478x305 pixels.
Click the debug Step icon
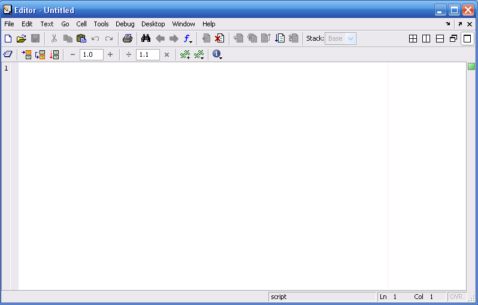point(238,38)
